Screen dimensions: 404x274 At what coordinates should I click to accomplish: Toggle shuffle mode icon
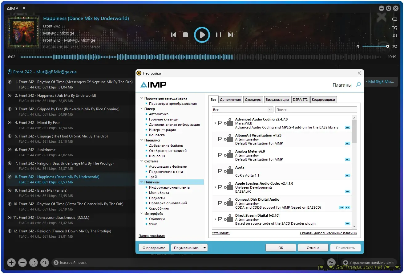(394, 28)
